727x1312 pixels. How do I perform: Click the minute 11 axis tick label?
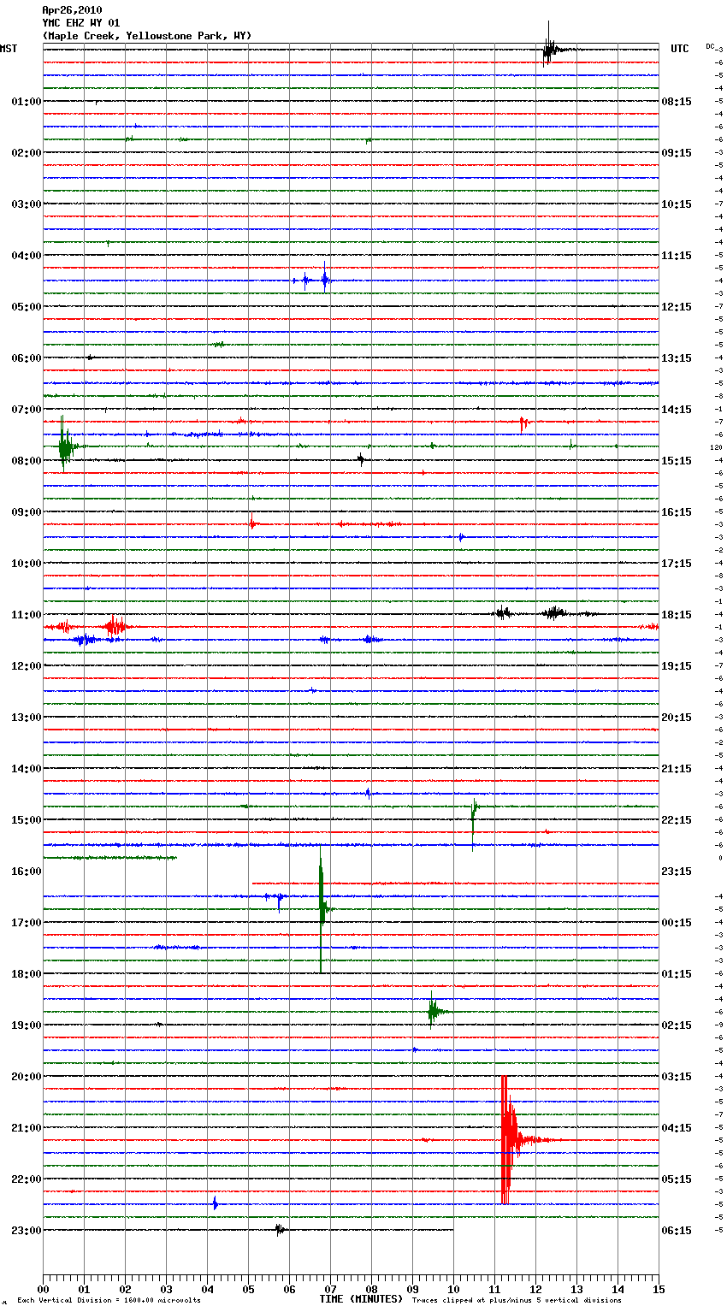coord(494,1289)
